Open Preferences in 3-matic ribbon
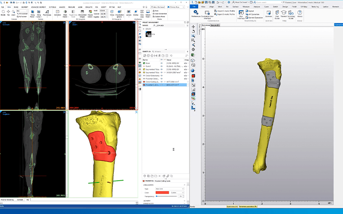Viewport: 343px width, 214px height. tap(196, 14)
